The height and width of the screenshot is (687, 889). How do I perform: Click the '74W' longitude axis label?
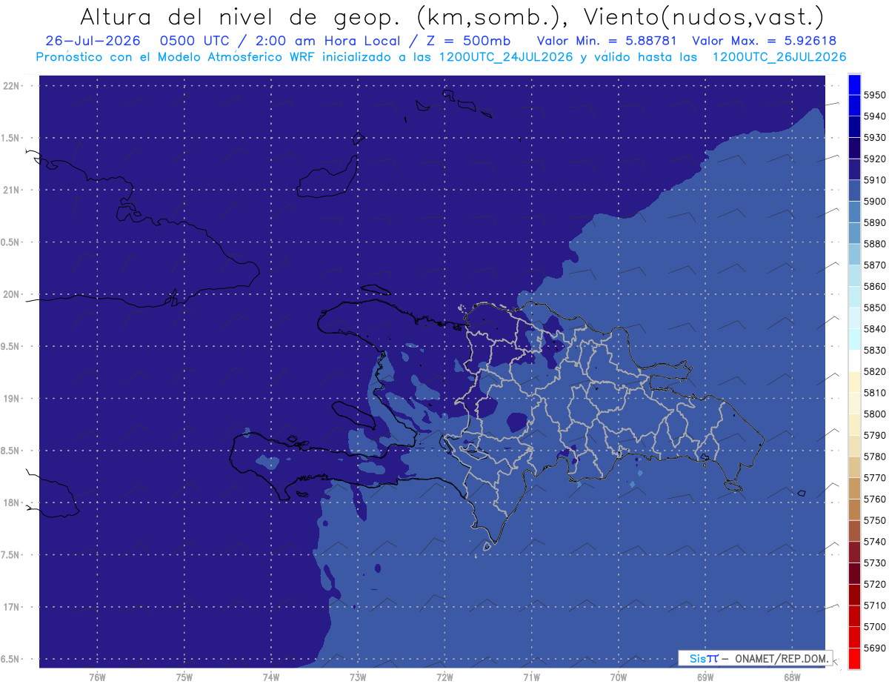[270, 677]
